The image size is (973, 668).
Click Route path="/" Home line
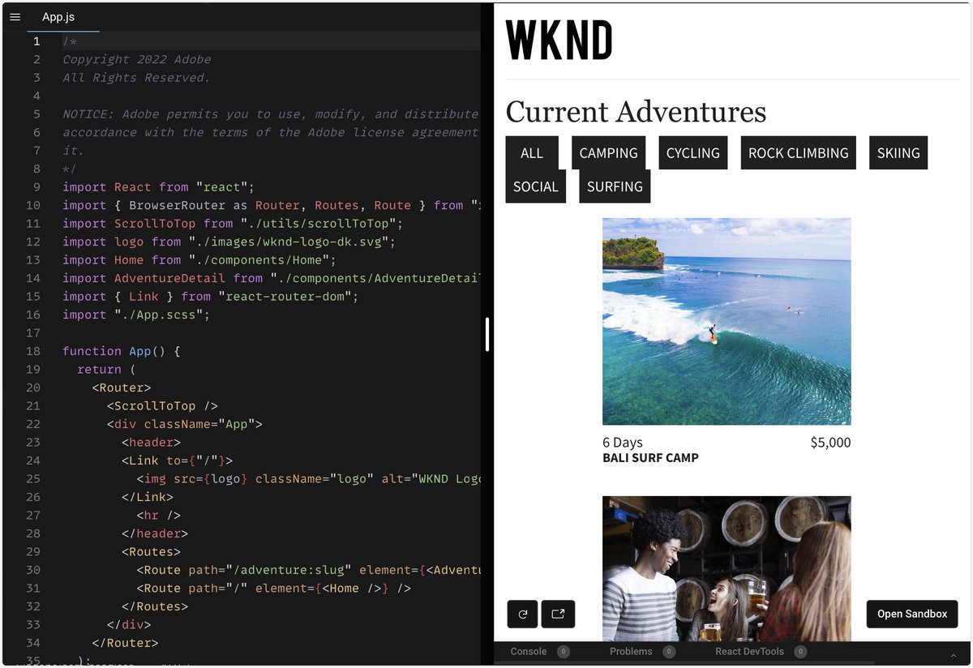tap(273, 589)
